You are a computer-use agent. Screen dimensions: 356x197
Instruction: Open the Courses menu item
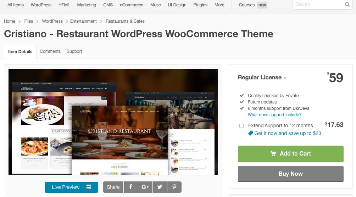point(246,5)
